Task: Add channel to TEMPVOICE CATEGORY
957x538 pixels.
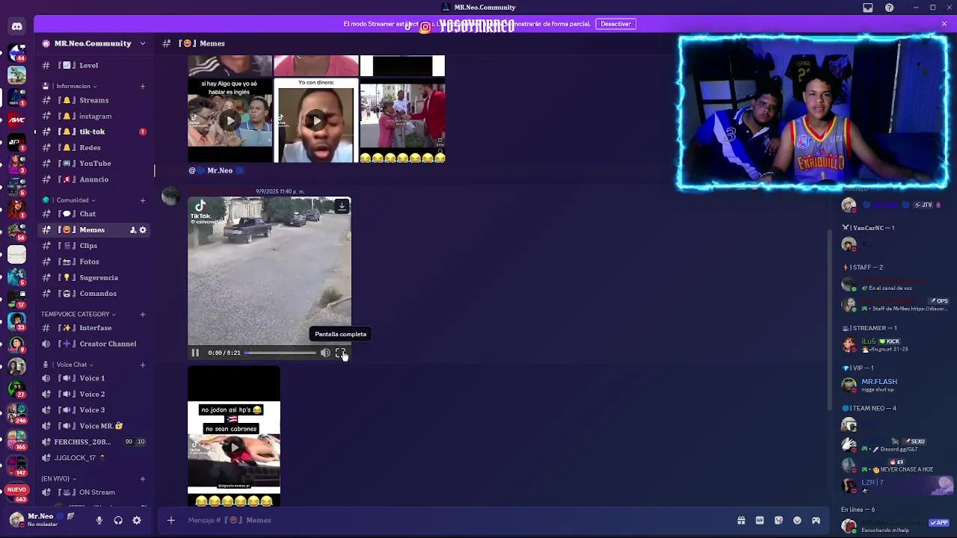Action: point(143,314)
